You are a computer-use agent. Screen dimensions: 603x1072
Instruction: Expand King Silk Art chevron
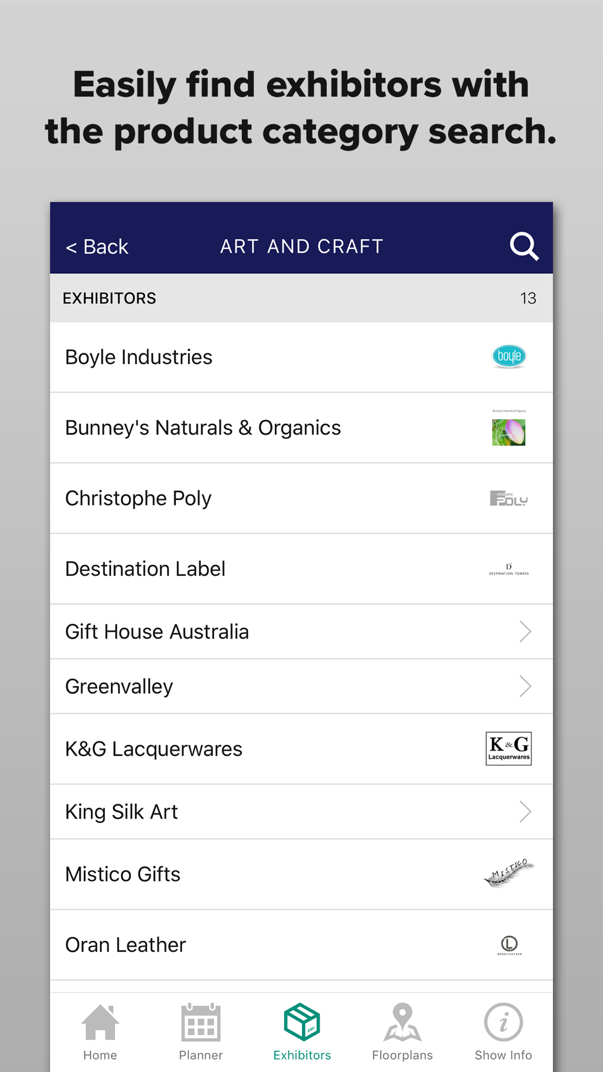[525, 812]
